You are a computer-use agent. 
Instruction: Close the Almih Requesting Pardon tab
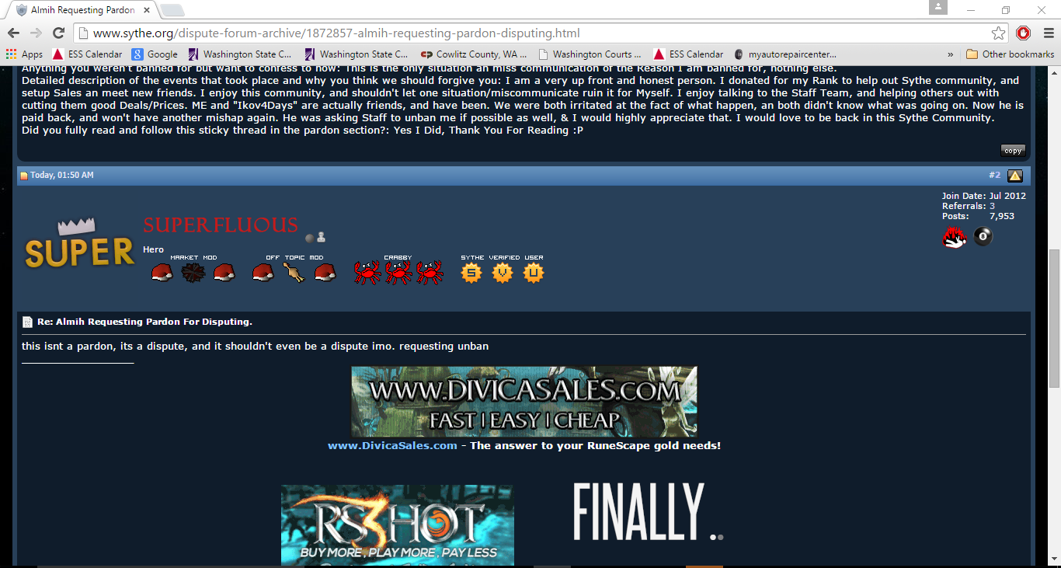(x=147, y=10)
